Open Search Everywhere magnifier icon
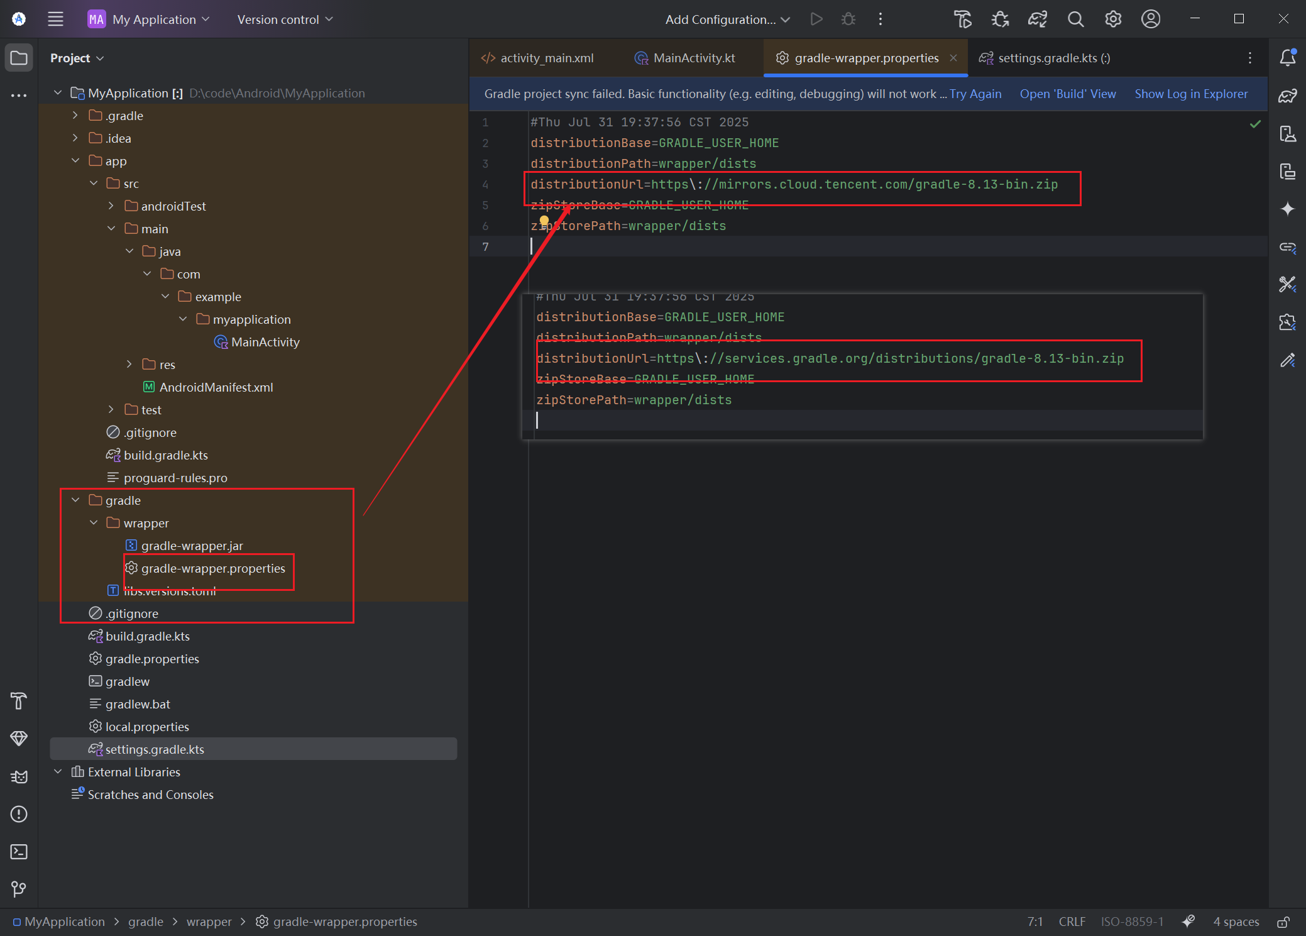 click(1075, 19)
